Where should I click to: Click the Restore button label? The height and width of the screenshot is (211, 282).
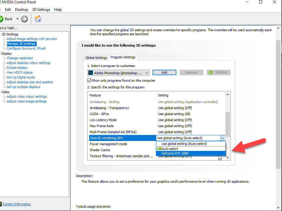pyautogui.click(x=221, y=72)
